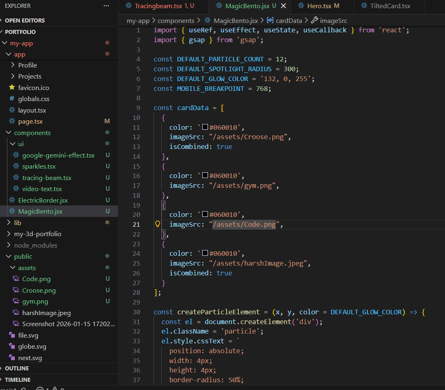Click the Code.png image file icon
The image size is (445, 390).
16,279
